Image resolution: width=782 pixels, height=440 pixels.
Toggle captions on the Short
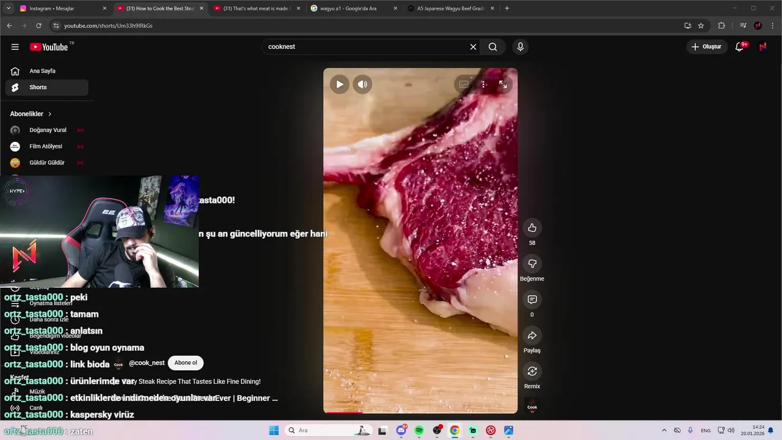[464, 84]
